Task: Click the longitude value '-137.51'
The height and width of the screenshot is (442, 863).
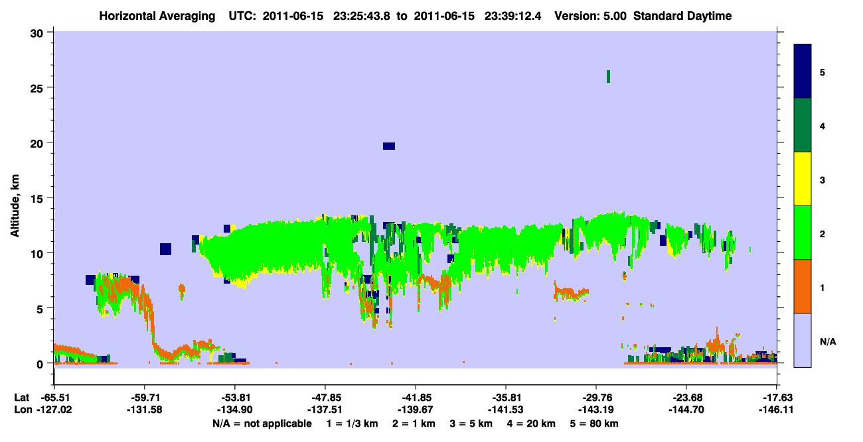Action: [325, 410]
